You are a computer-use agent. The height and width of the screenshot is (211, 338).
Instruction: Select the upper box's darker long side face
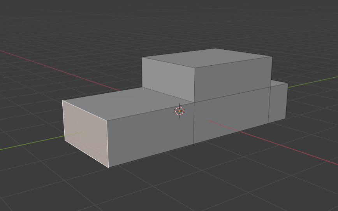point(233,78)
